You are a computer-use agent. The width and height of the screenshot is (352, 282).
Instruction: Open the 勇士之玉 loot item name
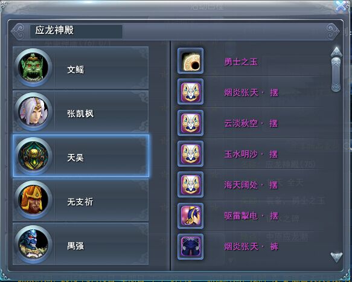[241, 62]
